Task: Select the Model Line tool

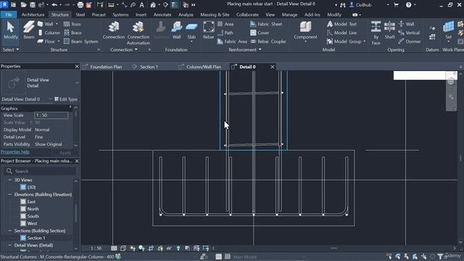Action: tap(341, 33)
